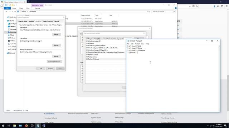229x128 pixels.
Task: Refresh the Explorer Downloads folder
Action: click(x=149, y=12)
